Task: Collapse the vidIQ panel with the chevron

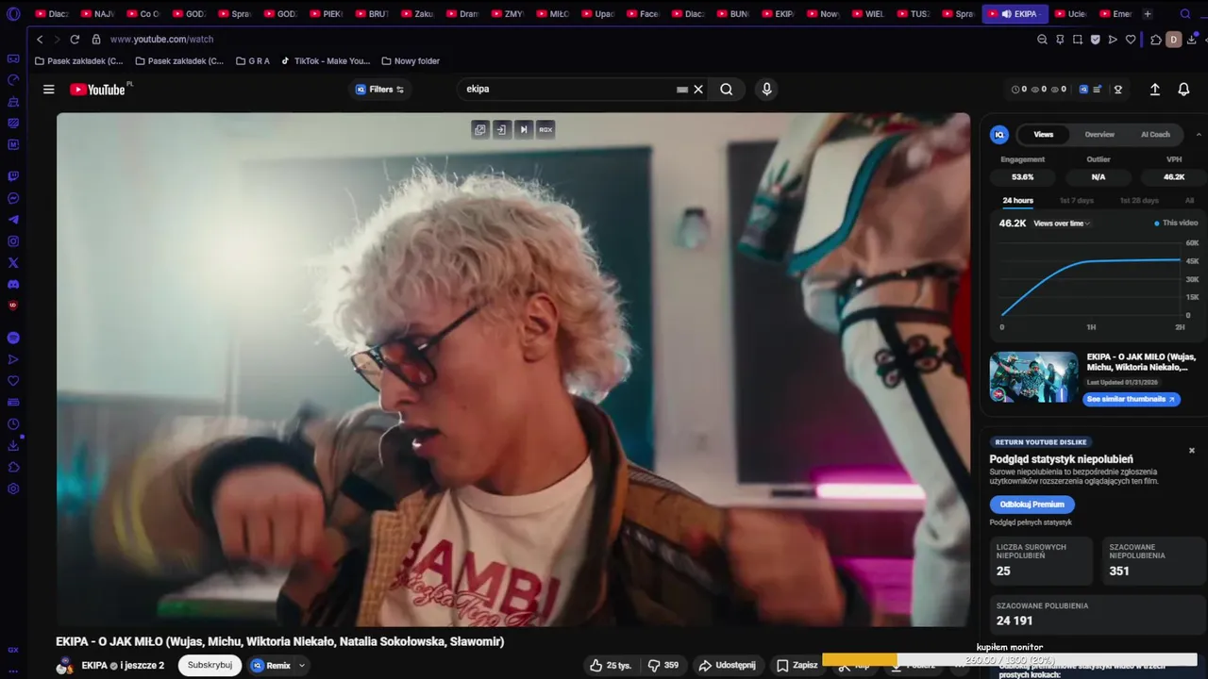Action: coord(1199,135)
